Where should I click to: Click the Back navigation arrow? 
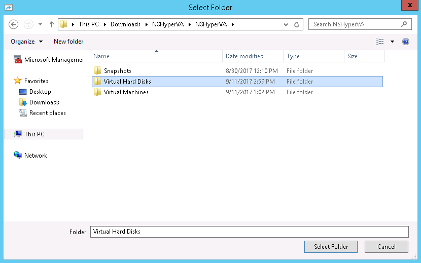tap(14, 24)
